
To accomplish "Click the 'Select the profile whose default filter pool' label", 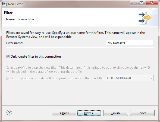I will click(x=55, y=78).
